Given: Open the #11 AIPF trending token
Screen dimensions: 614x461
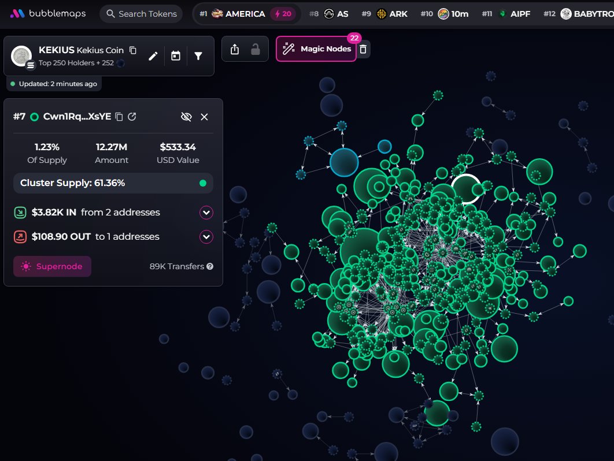Looking at the screenshot, I should point(506,14).
